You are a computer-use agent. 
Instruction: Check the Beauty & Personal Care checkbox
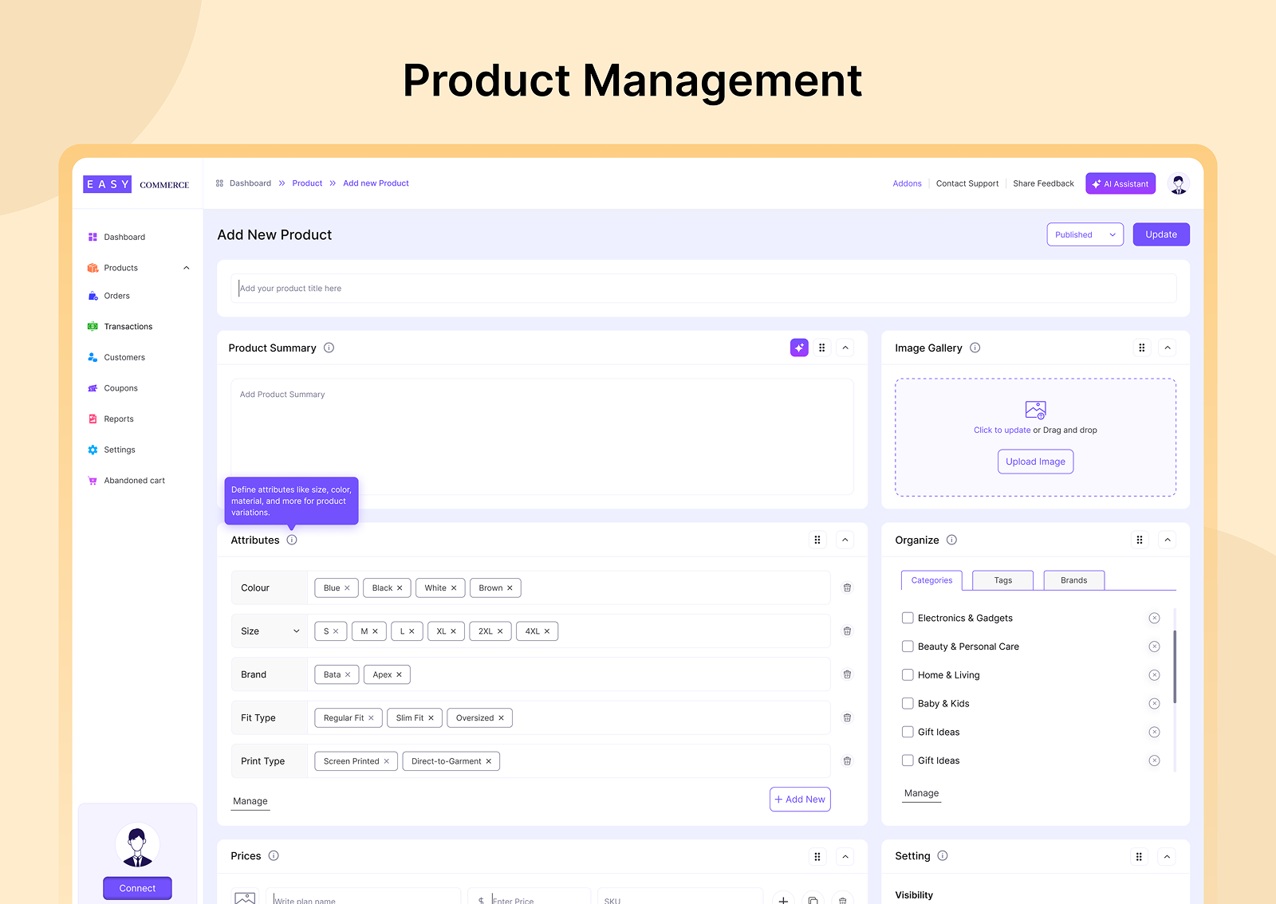coord(908,647)
